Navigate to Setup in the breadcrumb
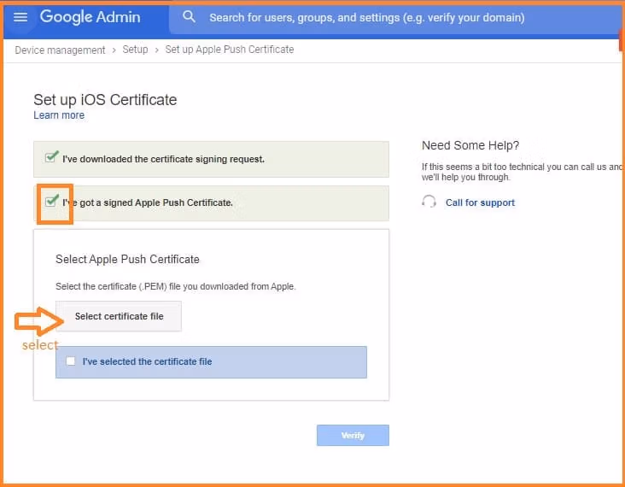625x487 pixels. [x=135, y=50]
